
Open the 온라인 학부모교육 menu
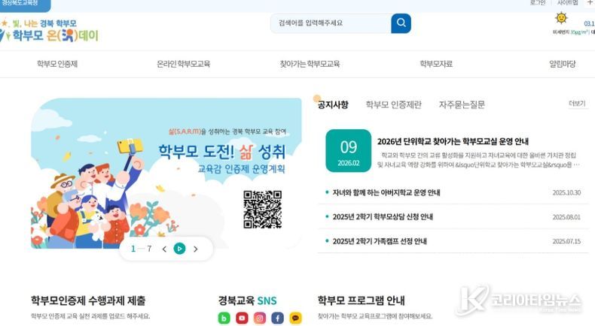coord(183,64)
